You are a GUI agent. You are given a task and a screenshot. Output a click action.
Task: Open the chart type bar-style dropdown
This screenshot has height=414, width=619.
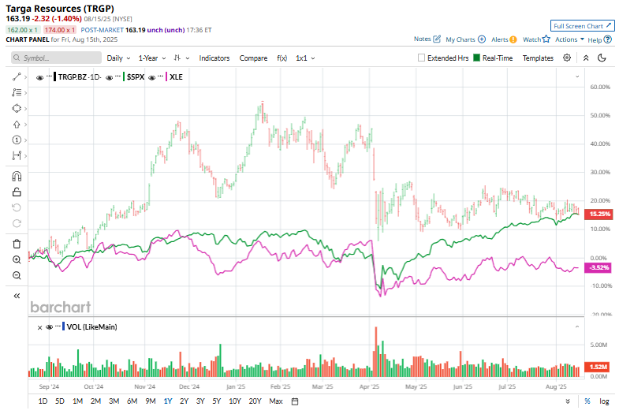181,58
